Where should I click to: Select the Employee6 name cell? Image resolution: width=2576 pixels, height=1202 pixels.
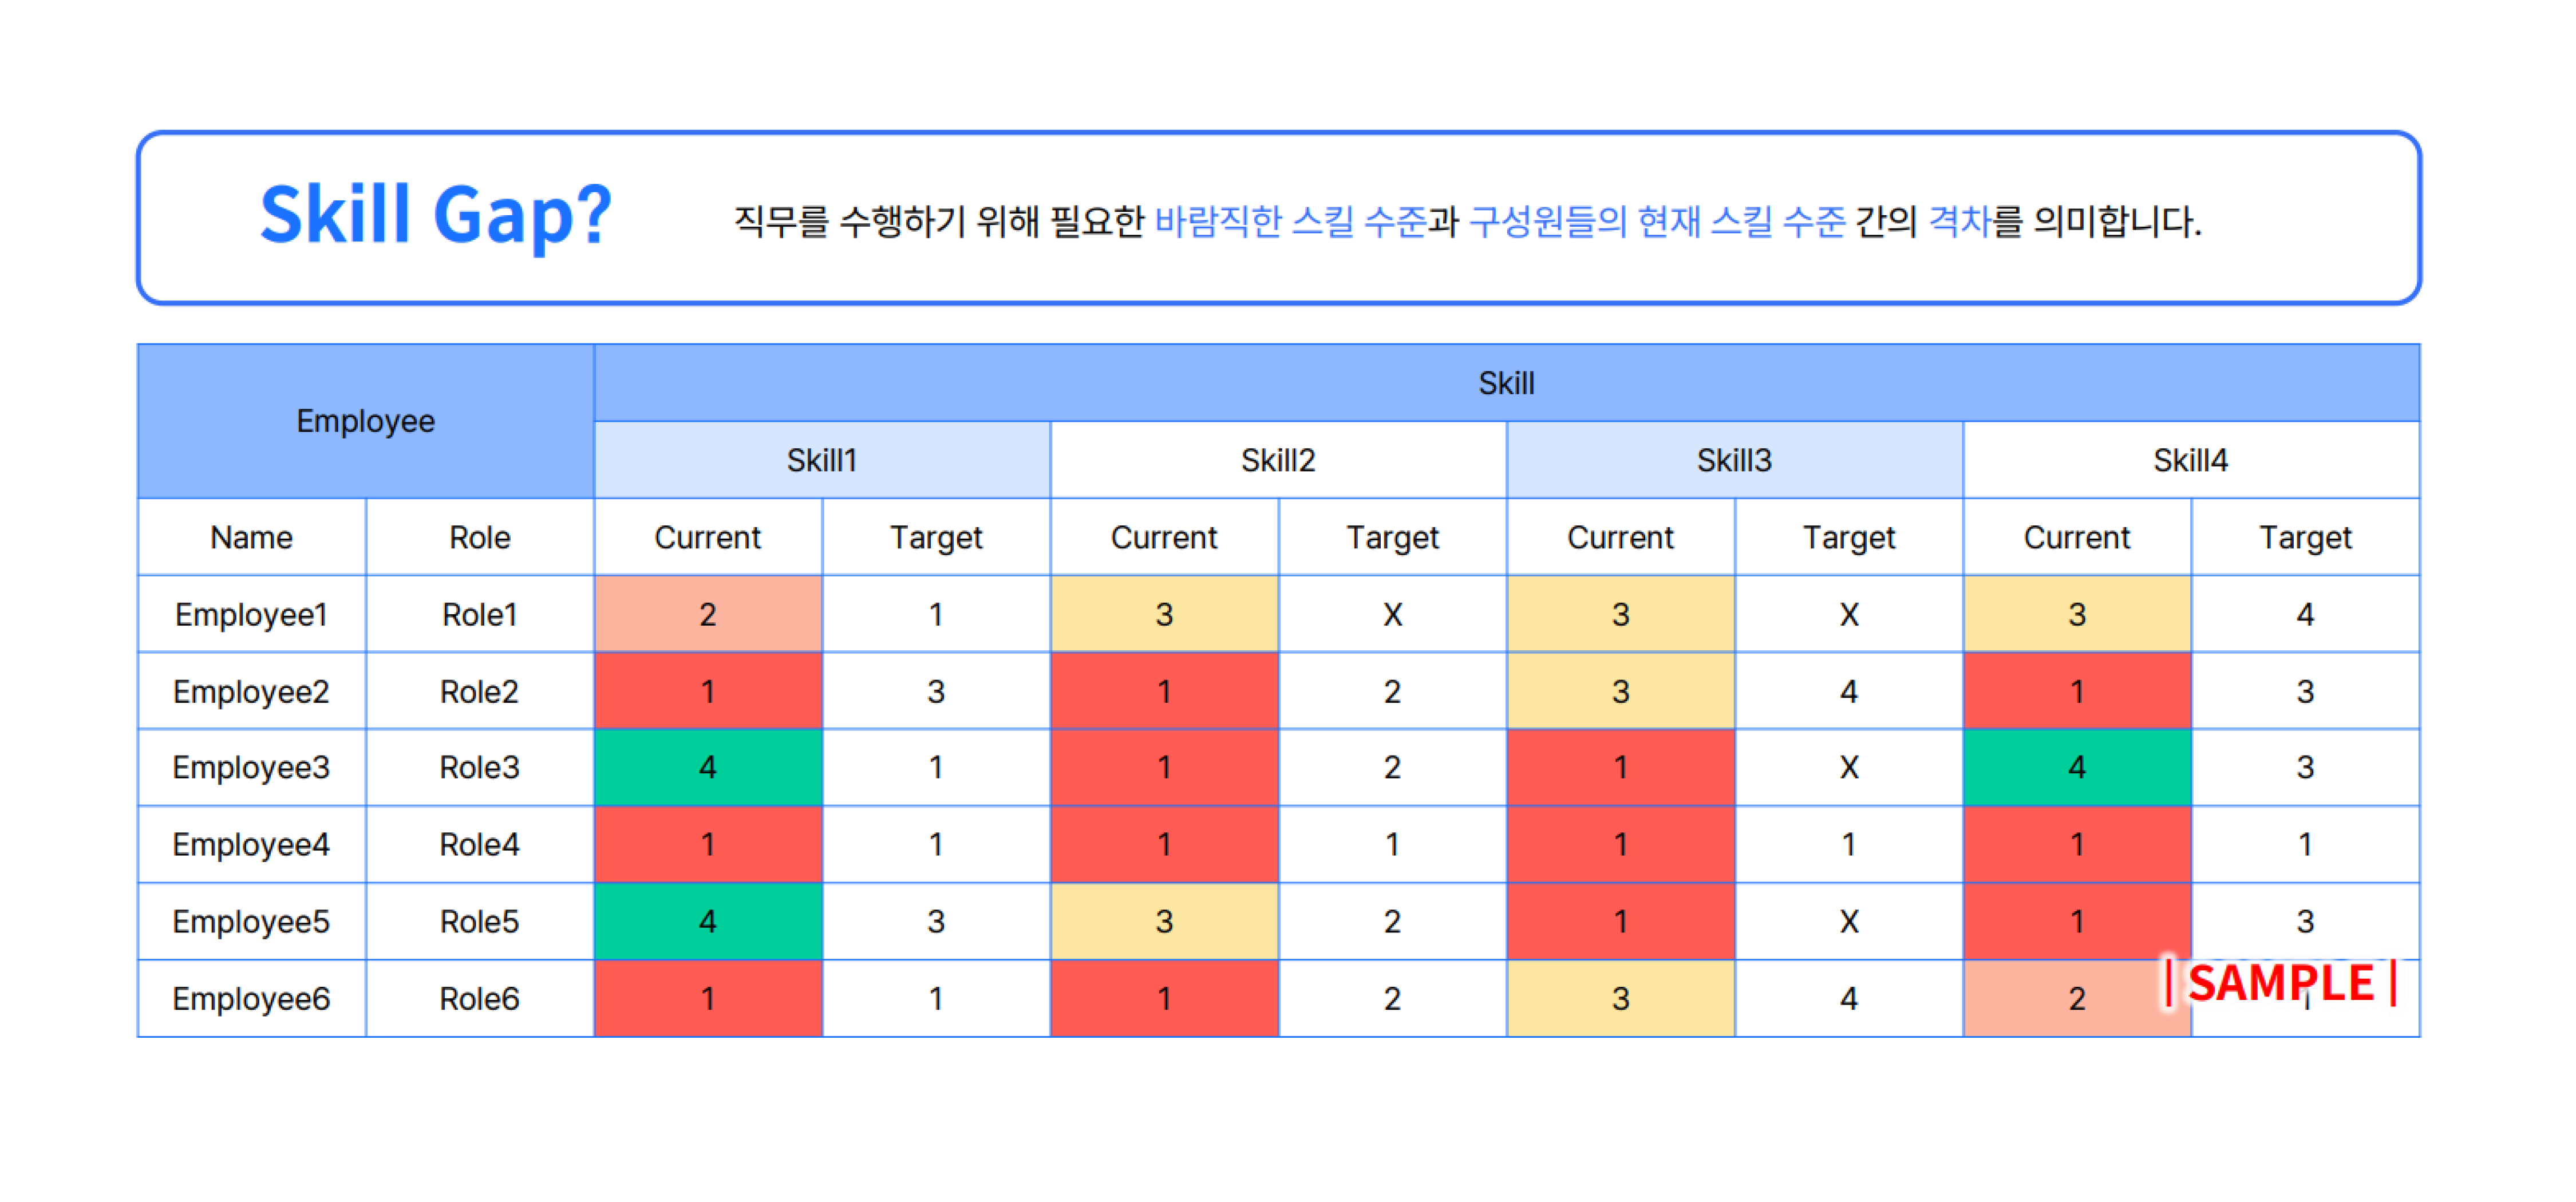250,997
